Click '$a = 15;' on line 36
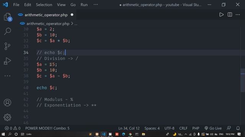The image size is (245, 137). [x=47, y=64]
